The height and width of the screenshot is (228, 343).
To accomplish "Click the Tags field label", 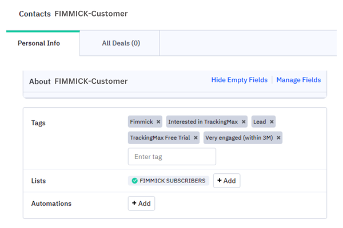I will pyautogui.click(x=38, y=123).
